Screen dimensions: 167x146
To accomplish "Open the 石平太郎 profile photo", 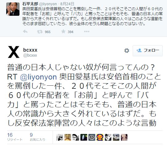I will click(x=13, y=9).
